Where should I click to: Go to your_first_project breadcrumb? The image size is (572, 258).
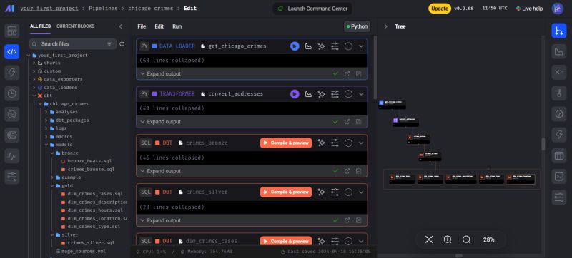point(49,8)
